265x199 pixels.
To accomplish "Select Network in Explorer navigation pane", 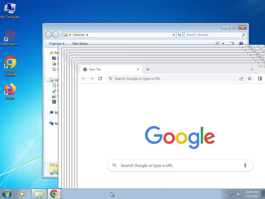I will tap(54, 123).
